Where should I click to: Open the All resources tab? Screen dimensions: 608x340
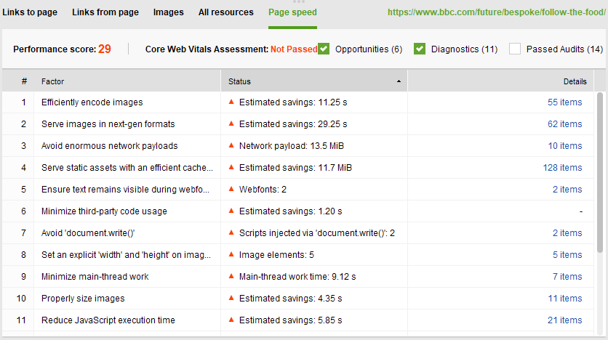(x=226, y=12)
